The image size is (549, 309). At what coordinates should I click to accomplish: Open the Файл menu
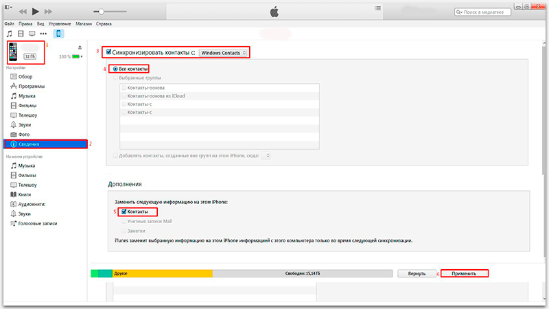coord(10,24)
